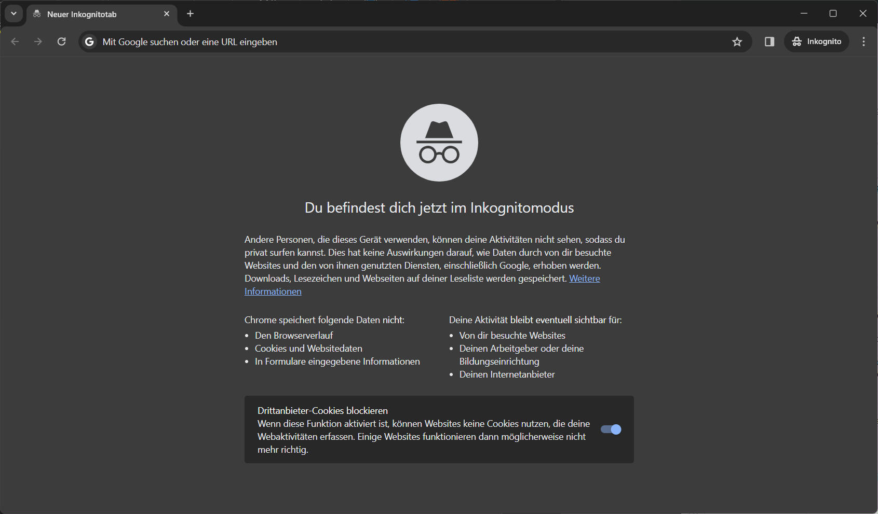
Task: Bookmark this tab with star icon
Action: coord(737,41)
